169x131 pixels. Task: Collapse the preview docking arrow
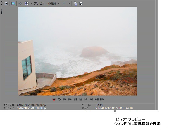click(x=2, y=5)
